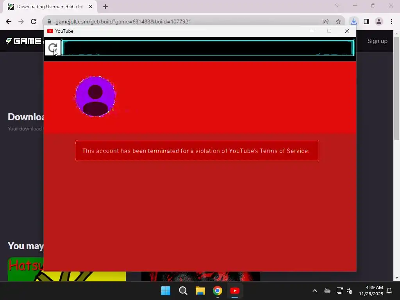Click the reload icon in YouTube popup
Viewport: 400px width, 300px height.
[53, 48]
